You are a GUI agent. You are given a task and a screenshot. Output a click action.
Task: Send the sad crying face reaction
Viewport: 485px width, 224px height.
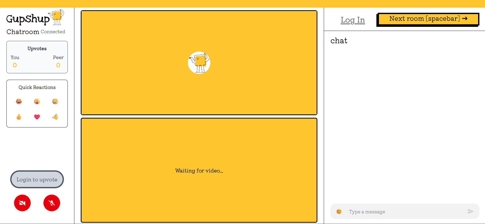[x=55, y=101]
